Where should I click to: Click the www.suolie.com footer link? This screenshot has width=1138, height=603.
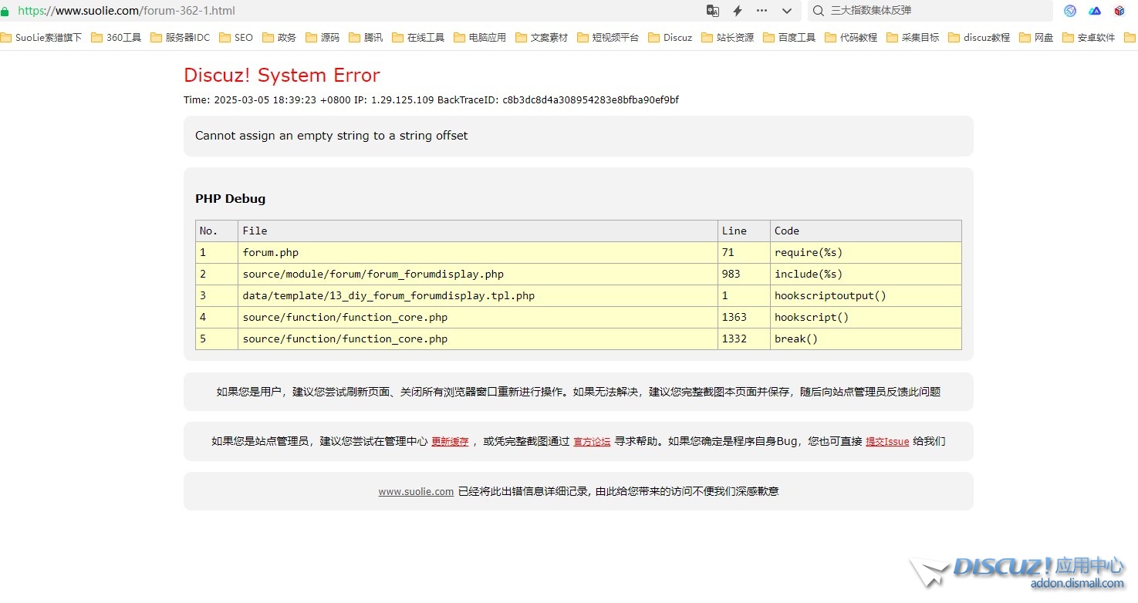[416, 491]
